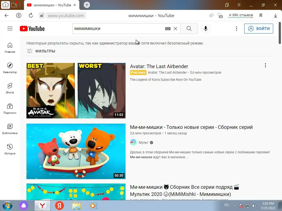The width and height of the screenshot is (282, 211).
Task: Open Библиотека in sidebar
Action: tap(10, 129)
